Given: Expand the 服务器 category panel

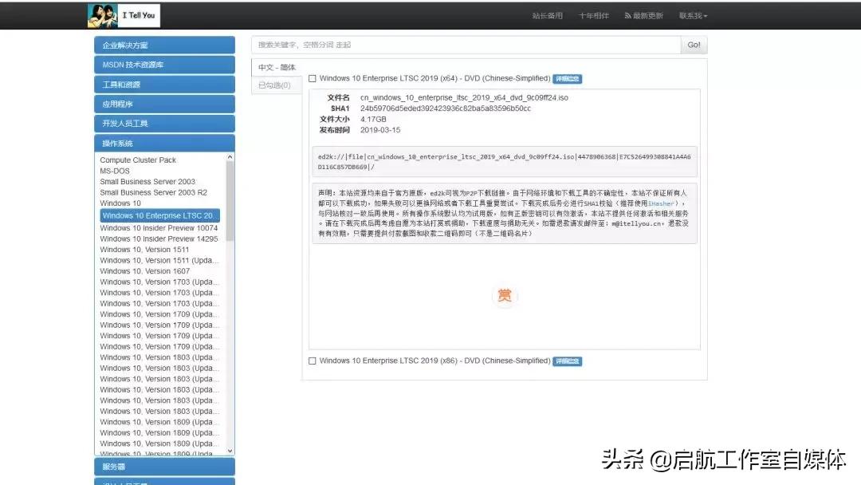Looking at the screenshot, I should point(164,466).
